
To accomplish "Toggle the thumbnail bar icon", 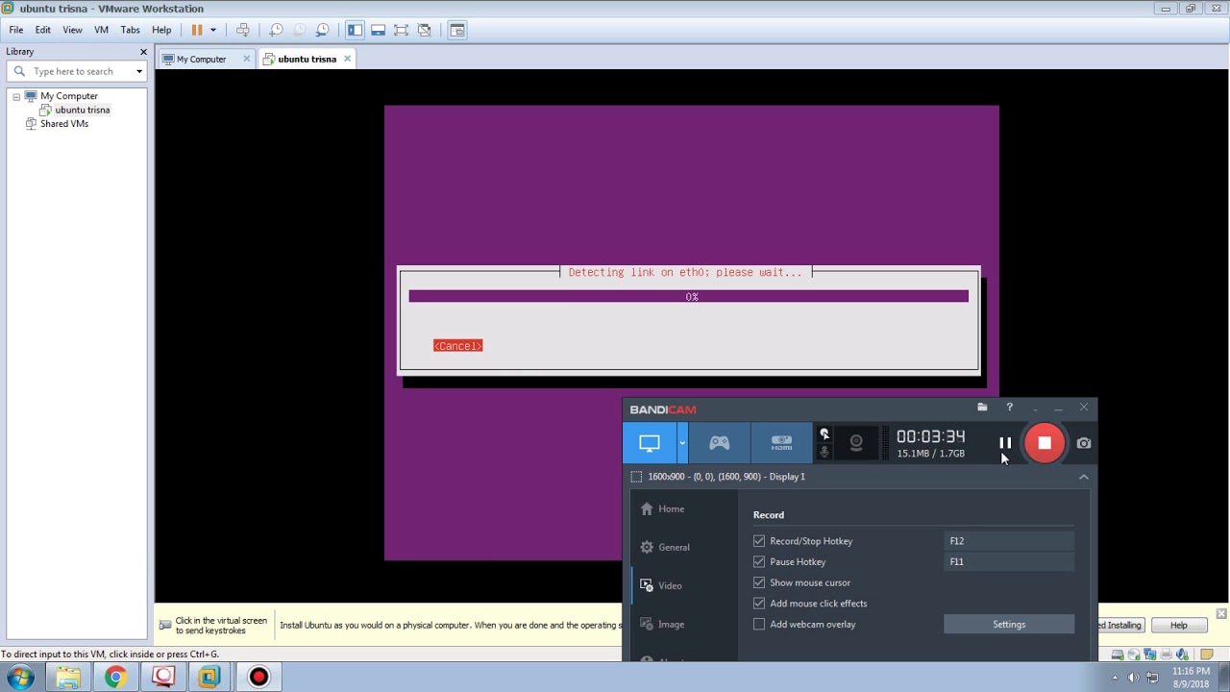I will pos(378,30).
